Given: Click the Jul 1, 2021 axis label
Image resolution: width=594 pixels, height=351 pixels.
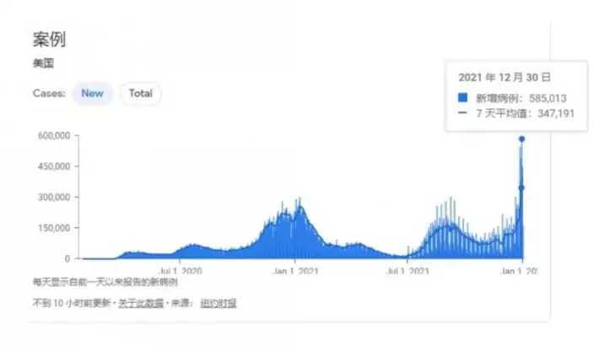Looking at the screenshot, I should [408, 271].
